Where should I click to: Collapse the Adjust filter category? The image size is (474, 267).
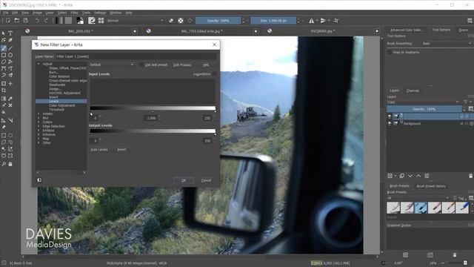click(x=39, y=64)
